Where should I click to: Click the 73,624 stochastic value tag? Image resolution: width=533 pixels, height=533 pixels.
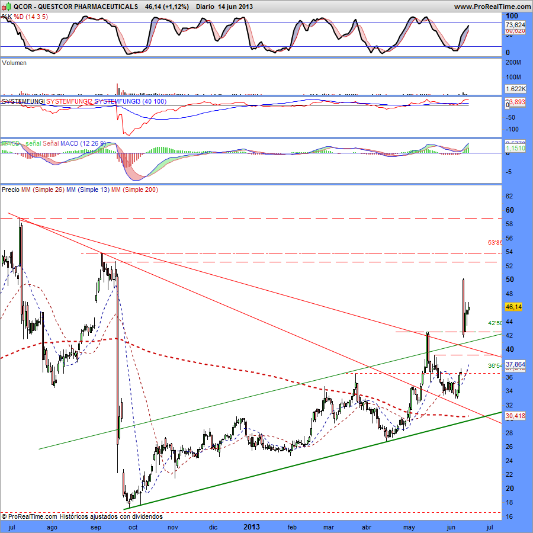515,25
